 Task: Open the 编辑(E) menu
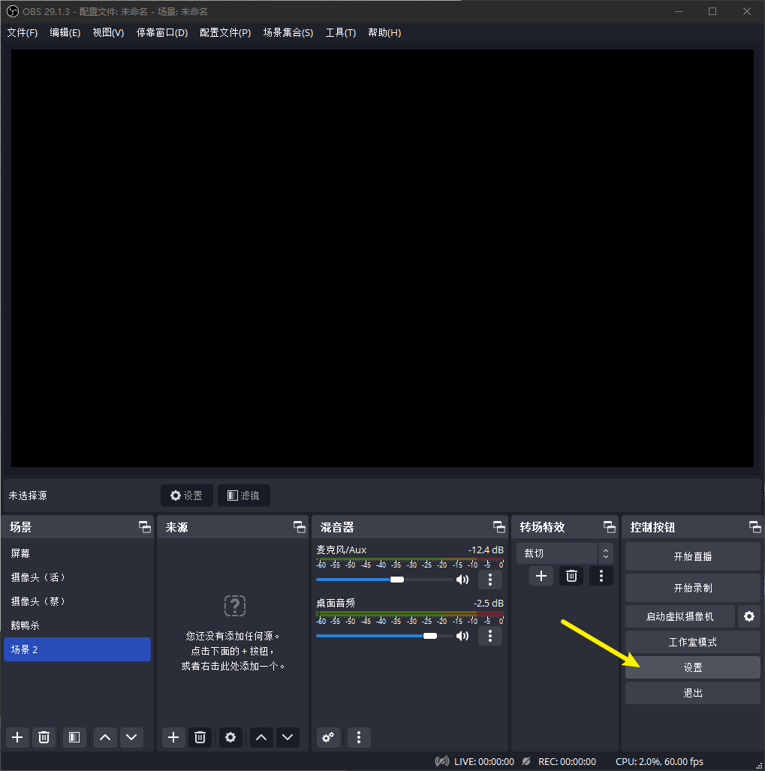[x=65, y=32]
